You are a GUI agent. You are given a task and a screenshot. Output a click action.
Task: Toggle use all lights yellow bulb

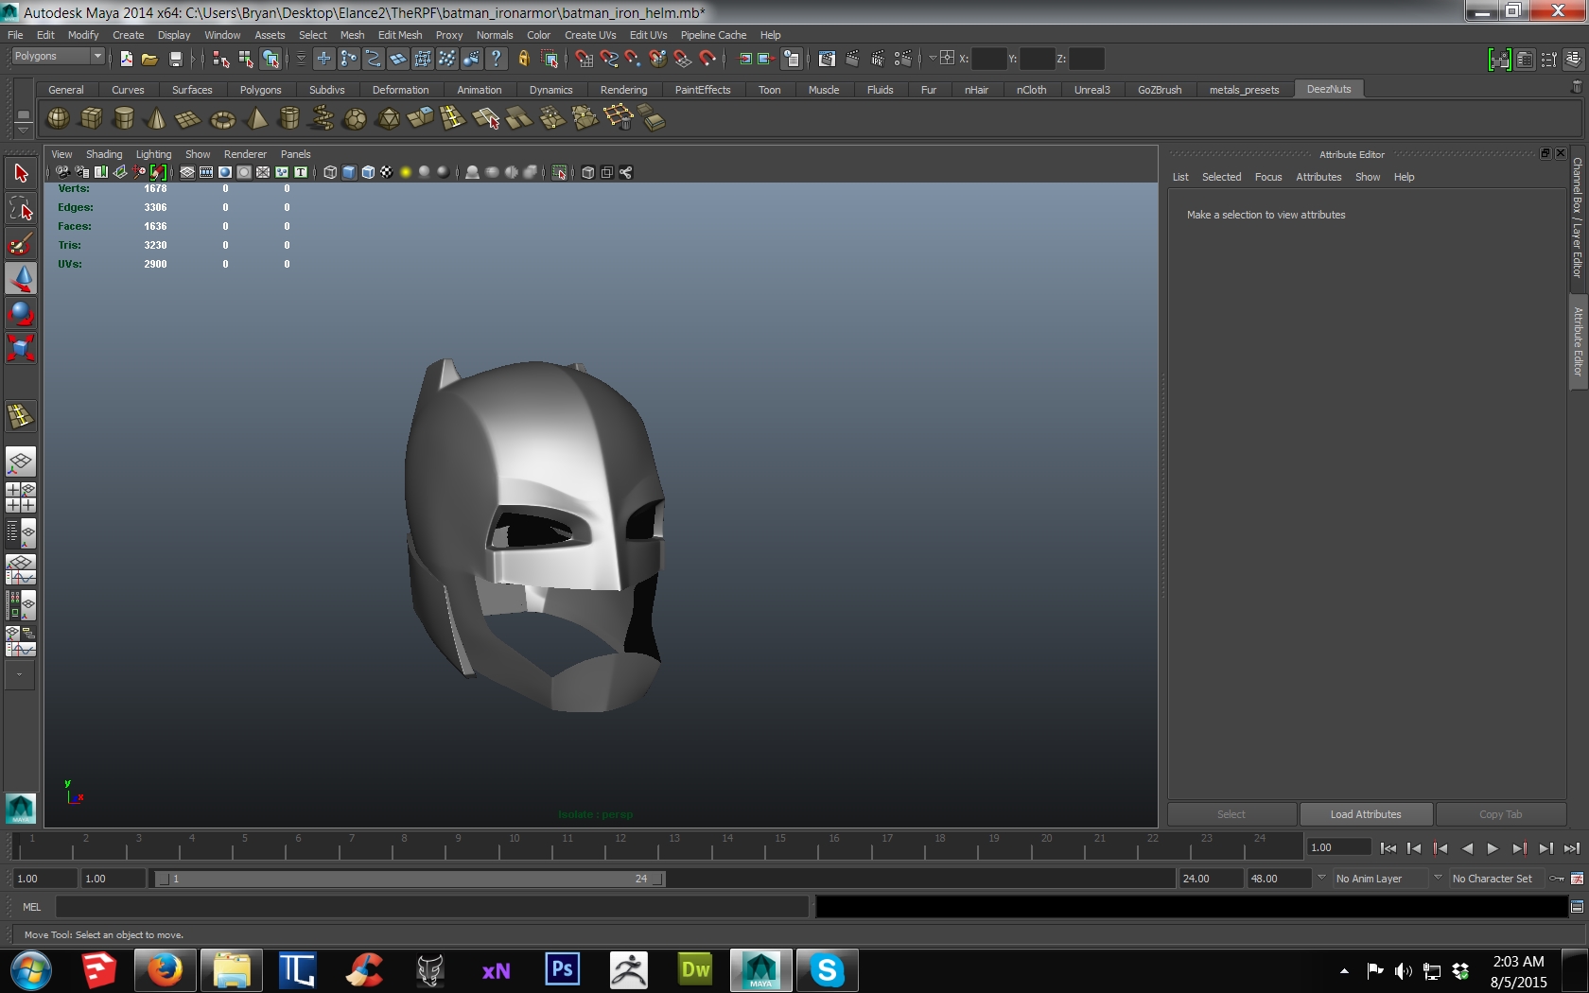coord(406,172)
